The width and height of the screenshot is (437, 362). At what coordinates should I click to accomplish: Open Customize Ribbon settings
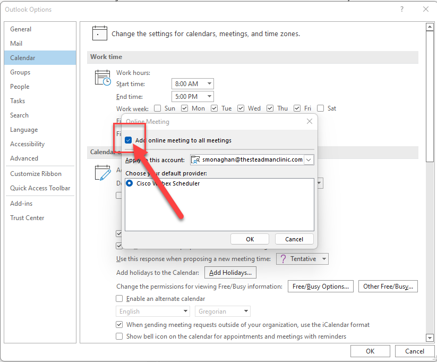[x=40, y=174]
